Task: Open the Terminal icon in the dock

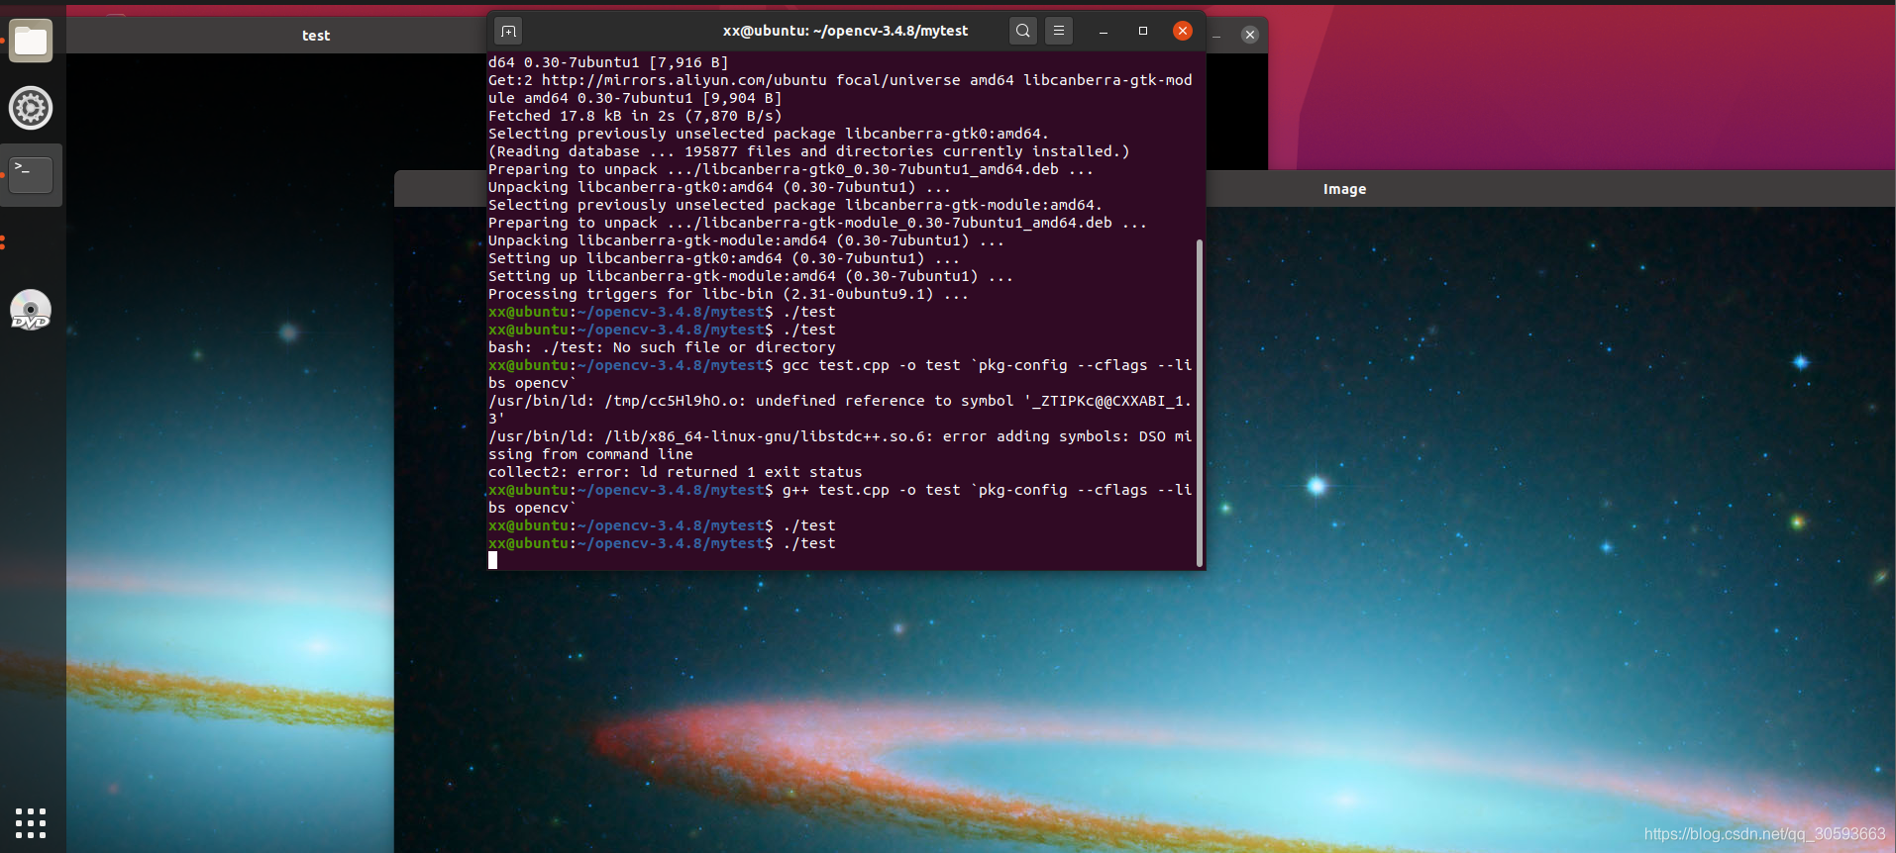Action: (31, 175)
